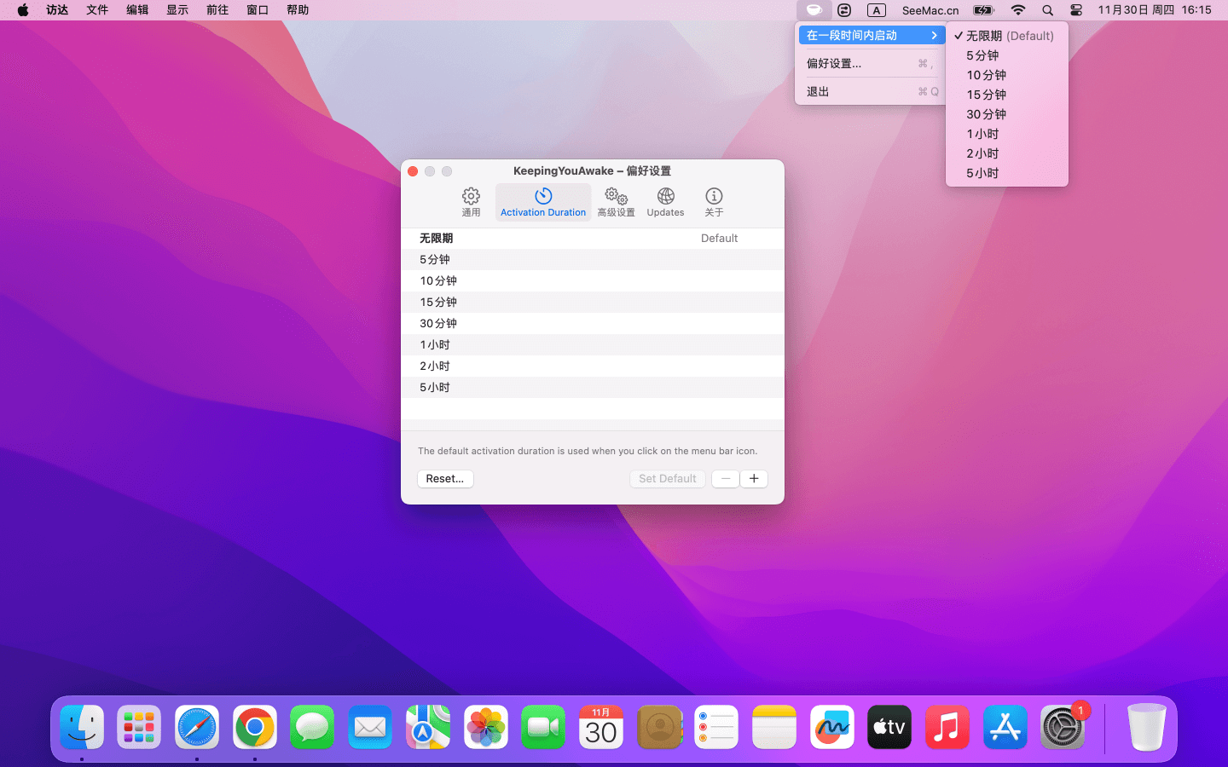The height and width of the screenshot is (767, 1228).
Task: Select the 2小时 row in the list
Action: tap(592, 366)
